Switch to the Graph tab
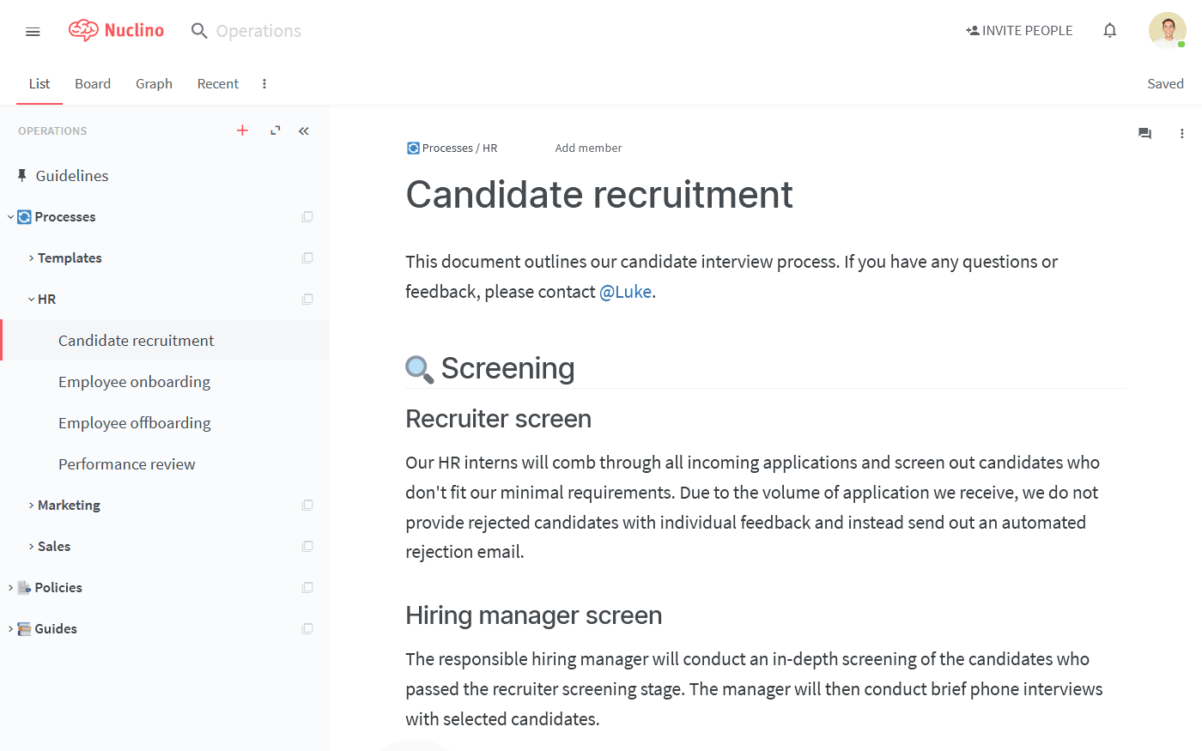Viewport: 1202px width, 751px height. coord(154,83)
